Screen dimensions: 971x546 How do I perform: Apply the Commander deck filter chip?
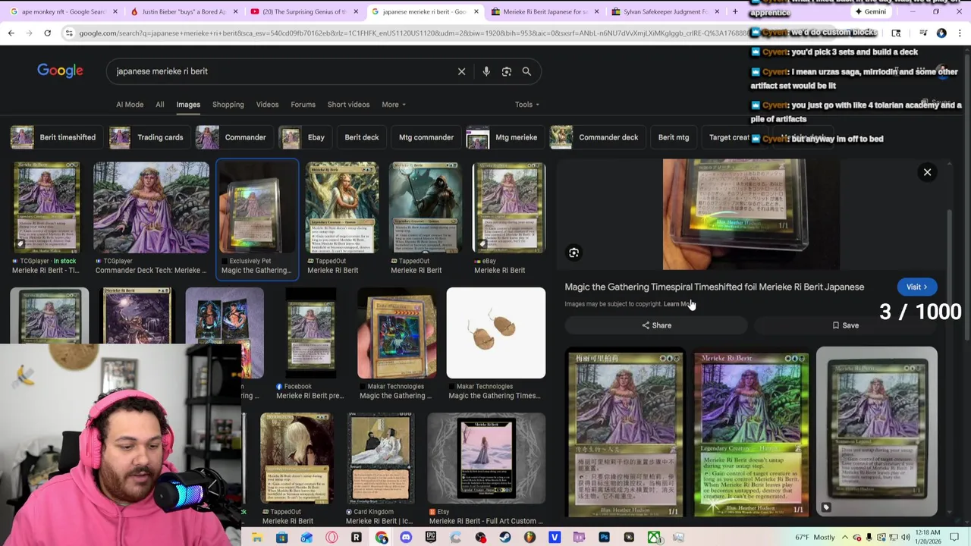pos(596,137)
